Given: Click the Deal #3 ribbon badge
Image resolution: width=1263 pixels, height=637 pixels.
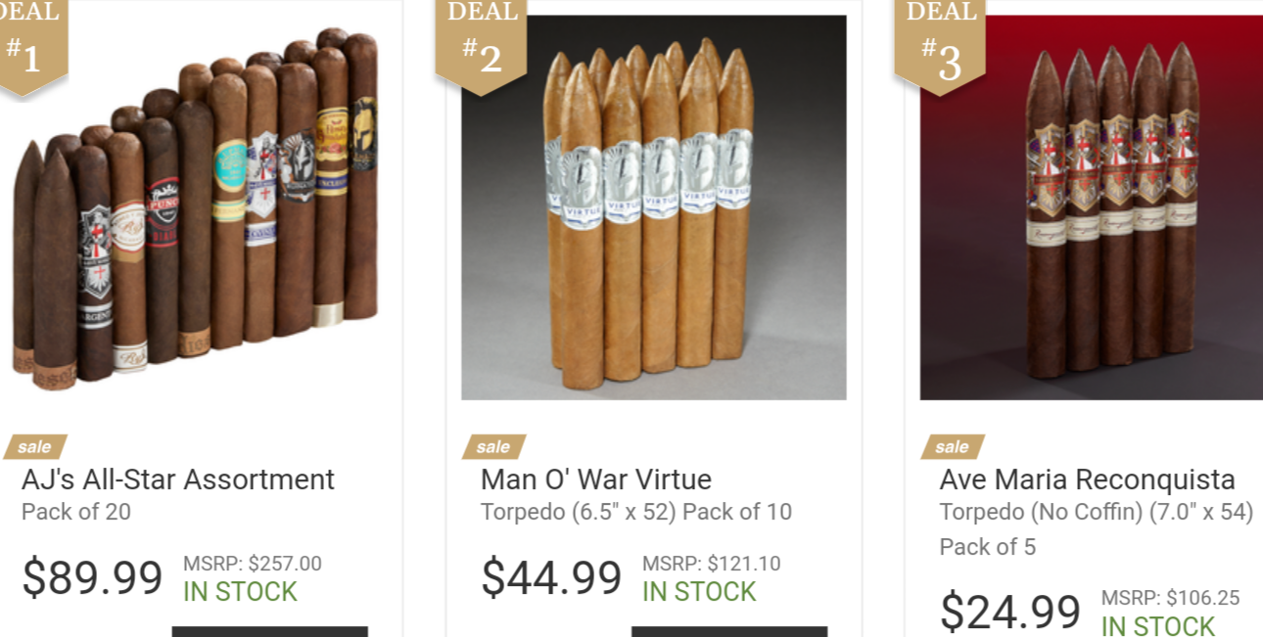Looking at the screenshot, I should [939, 47].
